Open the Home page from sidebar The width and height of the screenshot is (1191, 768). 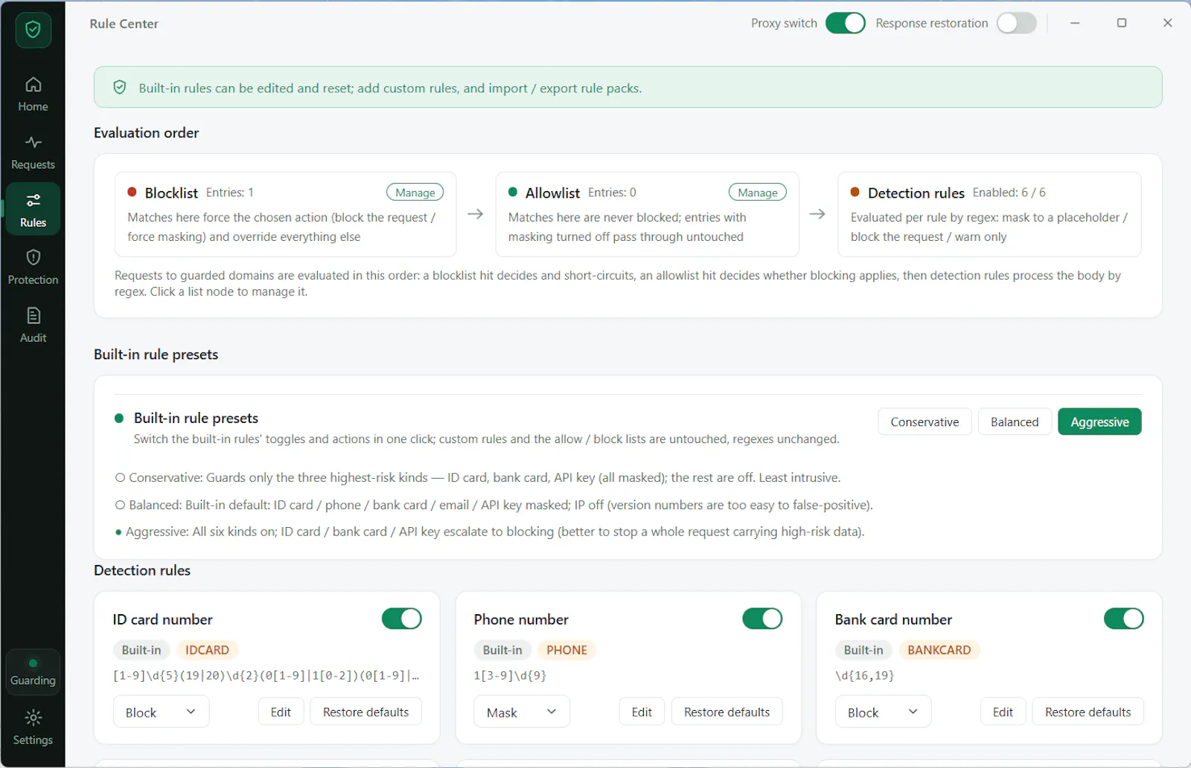[x=33, y=94]
